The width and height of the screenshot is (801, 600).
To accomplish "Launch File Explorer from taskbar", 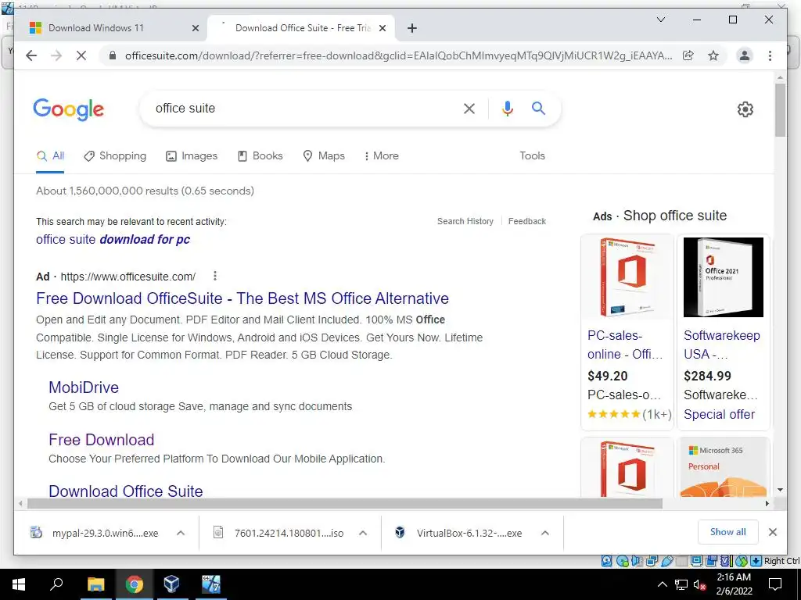I will (95, 584).
